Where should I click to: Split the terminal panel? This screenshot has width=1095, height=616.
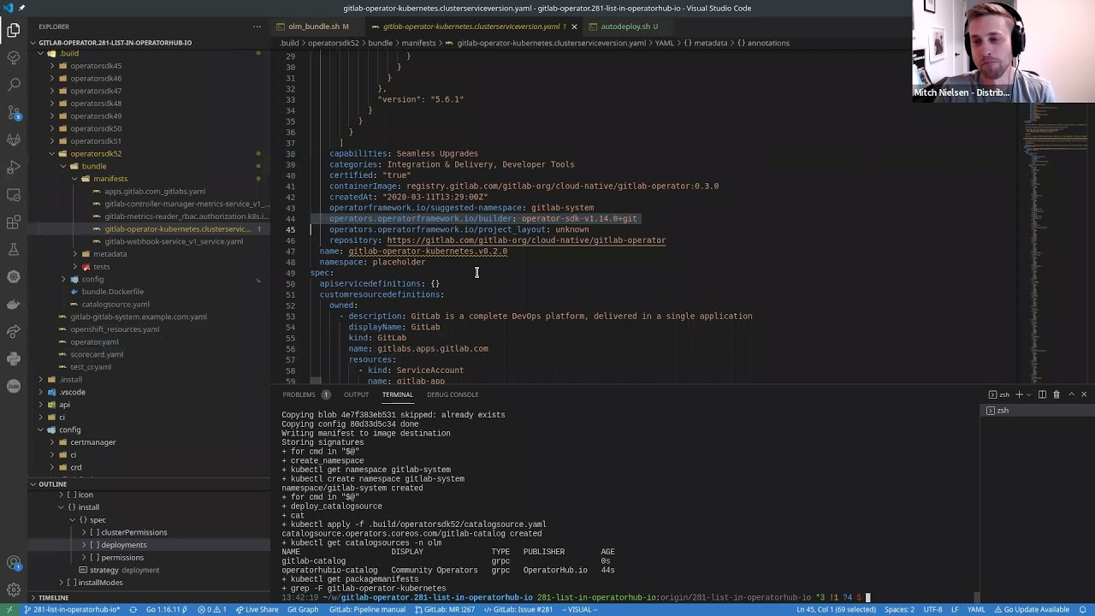coord(1042,394)
